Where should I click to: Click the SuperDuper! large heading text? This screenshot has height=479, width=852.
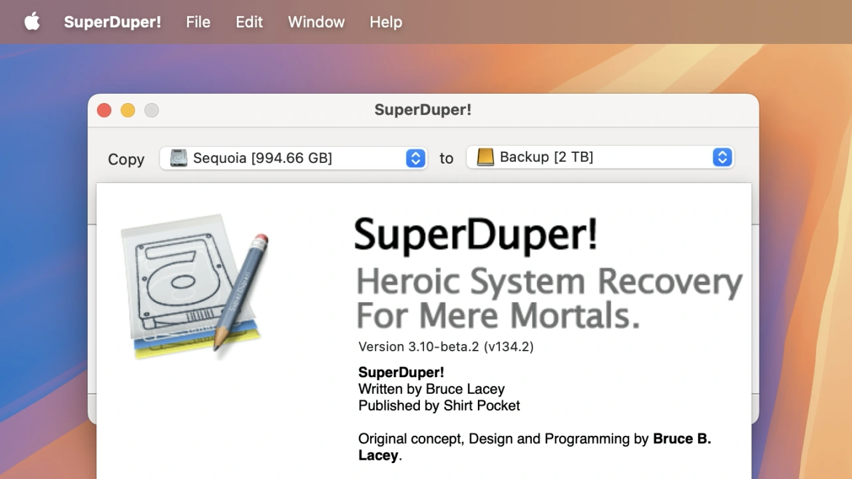[x=476, y=236]
